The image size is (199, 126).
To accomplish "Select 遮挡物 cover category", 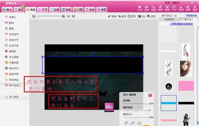I will pos(10,51).
